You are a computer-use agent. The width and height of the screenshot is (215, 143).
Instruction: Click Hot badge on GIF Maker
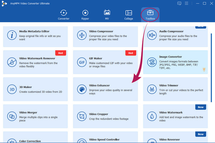pos(131,53)
